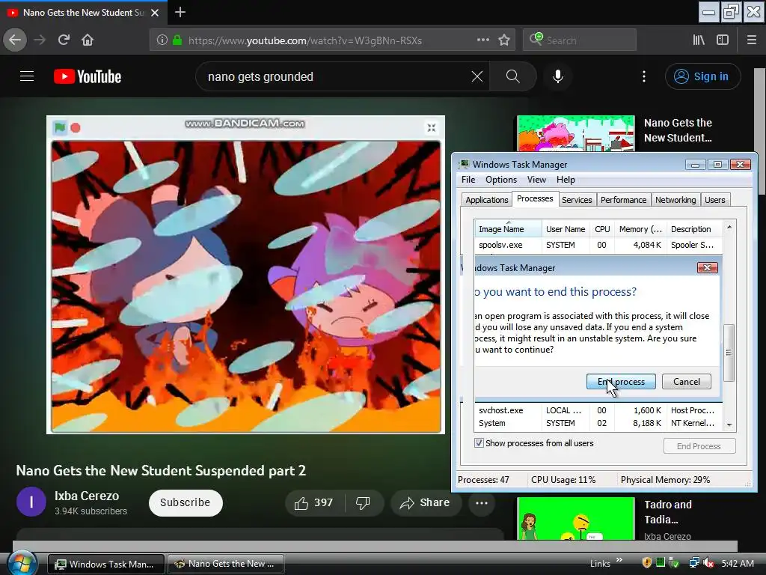Show site information icon in address bar

tap(162, 40)
